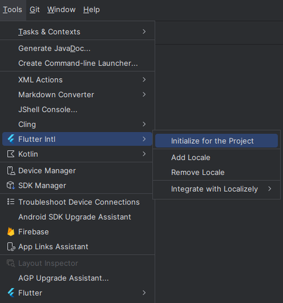Open Device Manager
Screen dimensions: 283x303
77,170
